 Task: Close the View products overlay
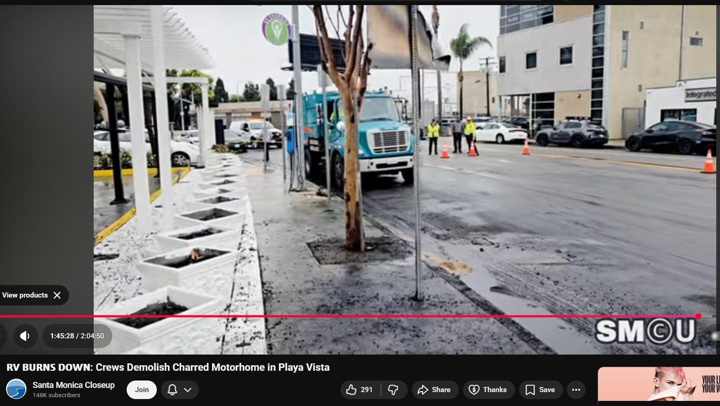click(x=57, y=295)
